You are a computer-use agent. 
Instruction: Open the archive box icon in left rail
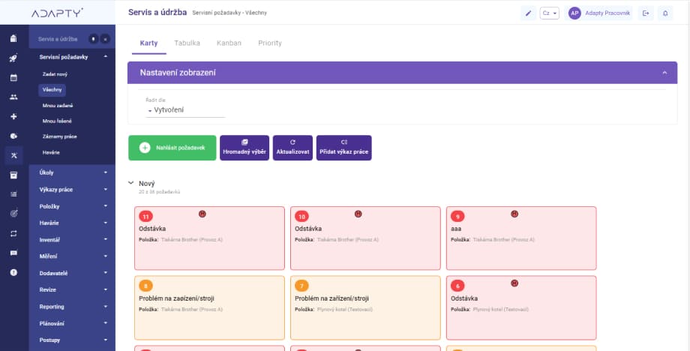tap(13, 175)
